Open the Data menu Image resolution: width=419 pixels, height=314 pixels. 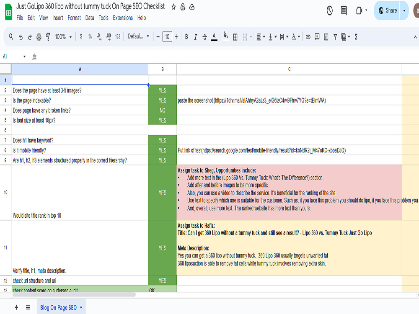pos(90,18)
